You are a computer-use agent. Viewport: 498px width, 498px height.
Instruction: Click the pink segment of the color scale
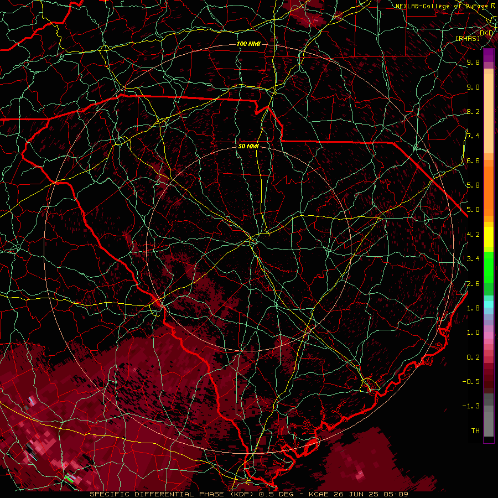489,335
